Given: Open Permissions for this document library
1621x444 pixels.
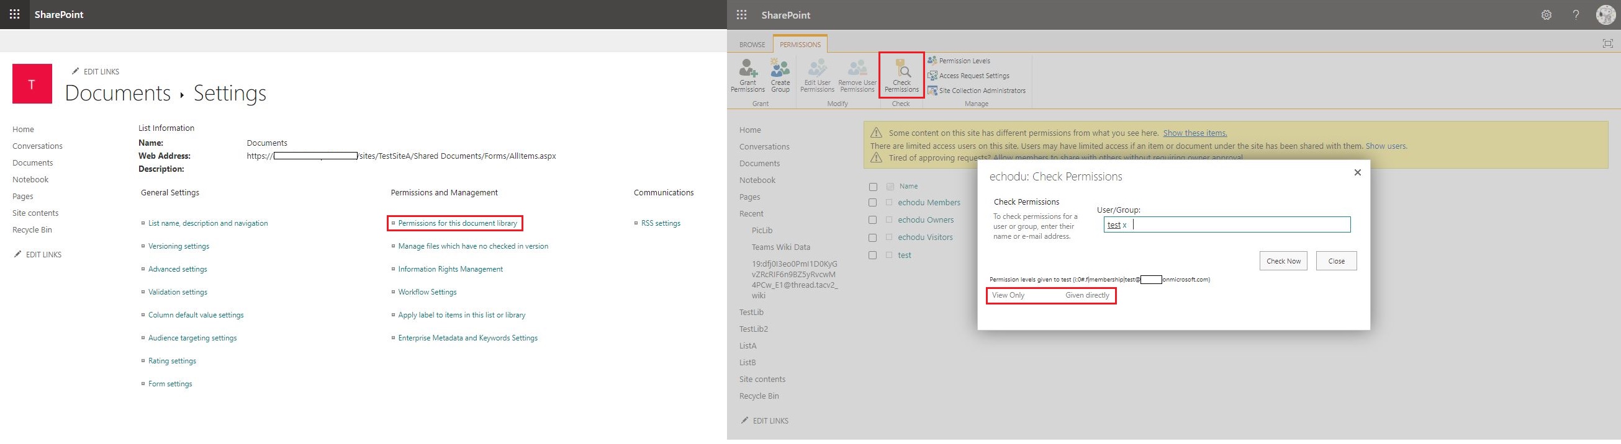Looking at the screenshot, I should (x=458, y=223).
